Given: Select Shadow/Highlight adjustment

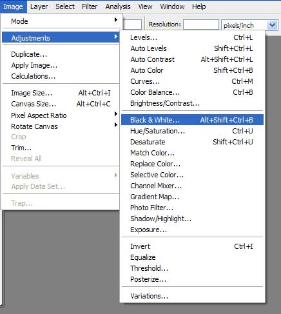Looking at the screenshot, I should coord(192,219).
